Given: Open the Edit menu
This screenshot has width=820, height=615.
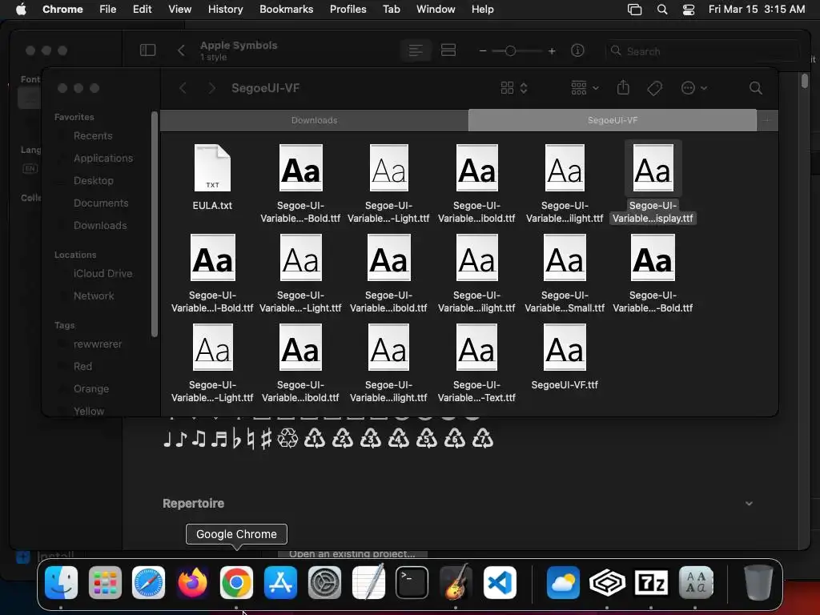Looking at the screenshot, I should coord(142,10).
